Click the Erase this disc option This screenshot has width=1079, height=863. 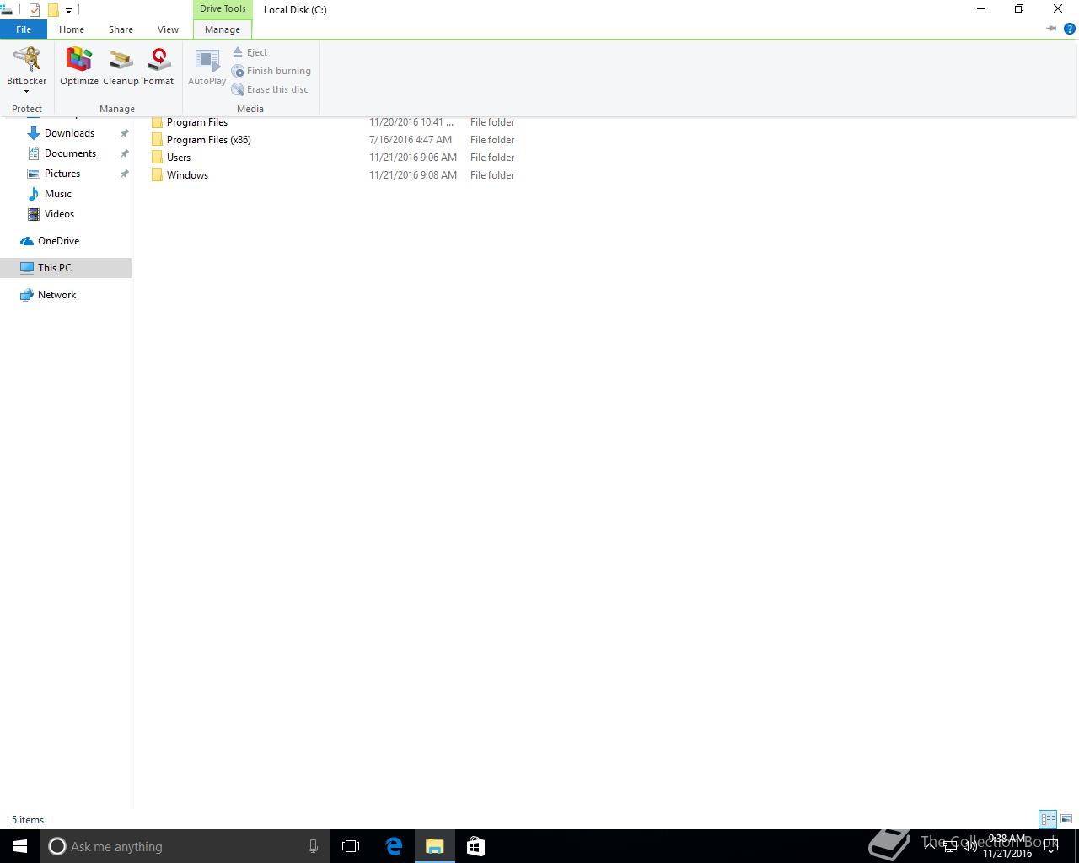click(270, 89)
